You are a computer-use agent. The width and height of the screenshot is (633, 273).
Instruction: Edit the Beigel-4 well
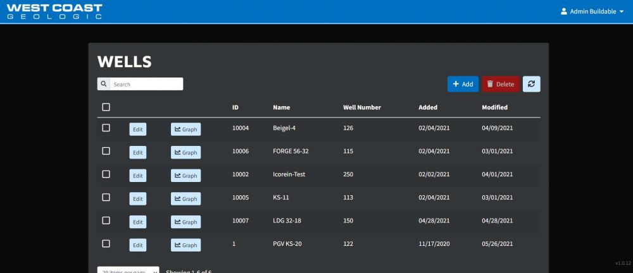(x=137, y=130)
